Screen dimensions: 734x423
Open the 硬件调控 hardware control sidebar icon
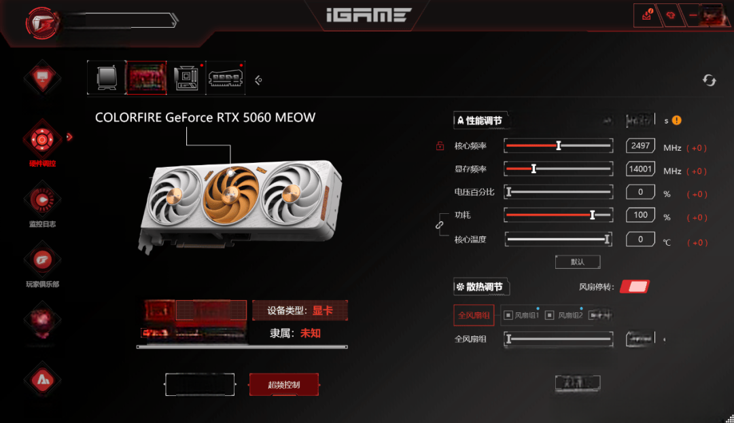point(42,139)
